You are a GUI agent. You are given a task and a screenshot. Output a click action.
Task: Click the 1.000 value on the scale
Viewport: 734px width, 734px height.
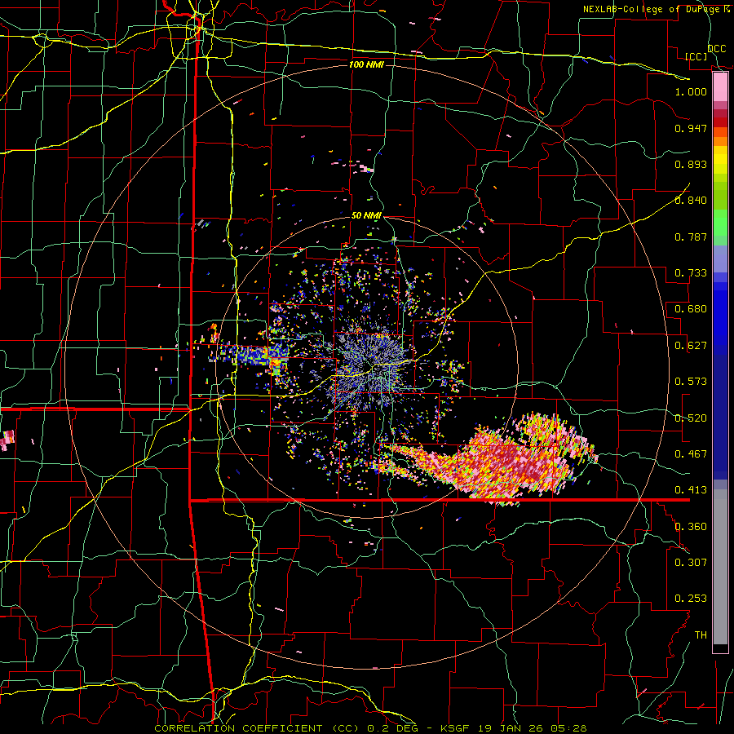(x=691, y=91)
